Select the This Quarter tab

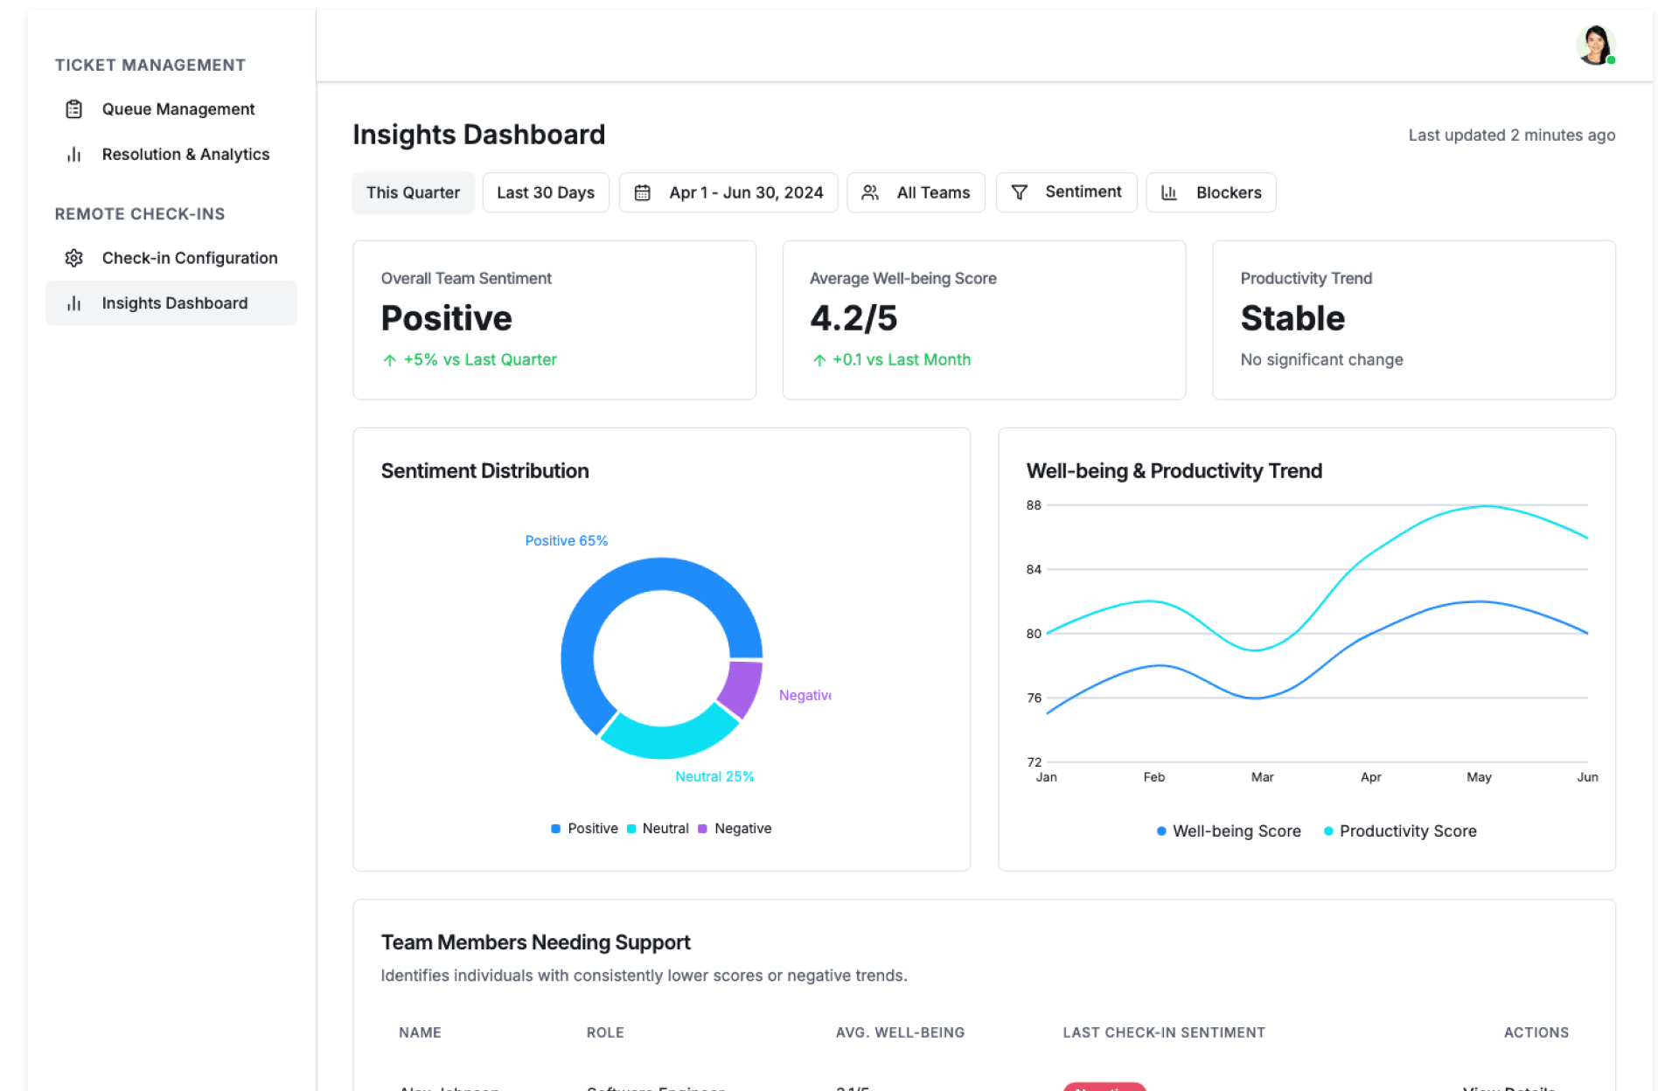413,192
